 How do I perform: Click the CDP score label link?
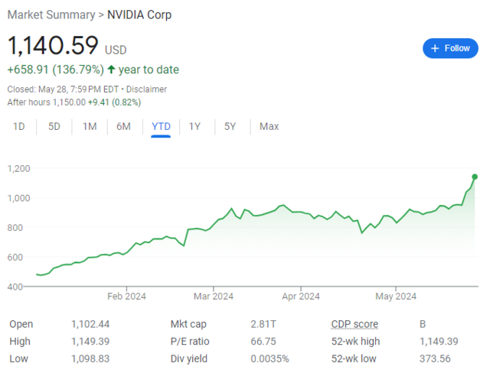354,324
